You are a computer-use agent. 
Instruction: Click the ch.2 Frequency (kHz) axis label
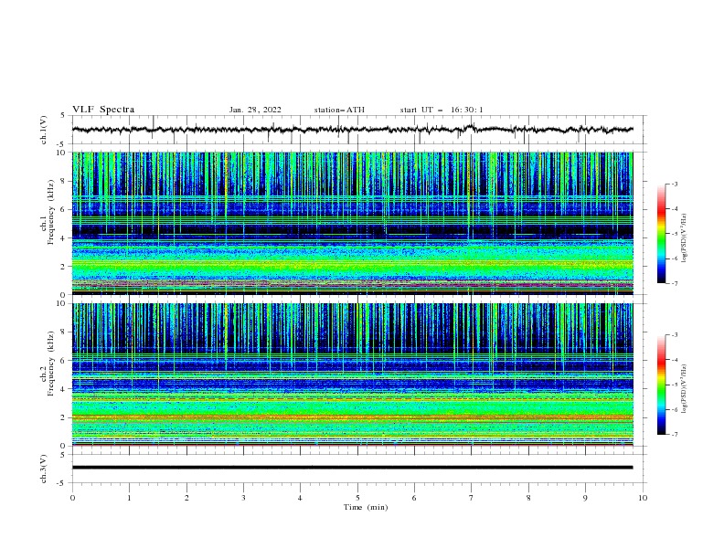click(48, 364)
